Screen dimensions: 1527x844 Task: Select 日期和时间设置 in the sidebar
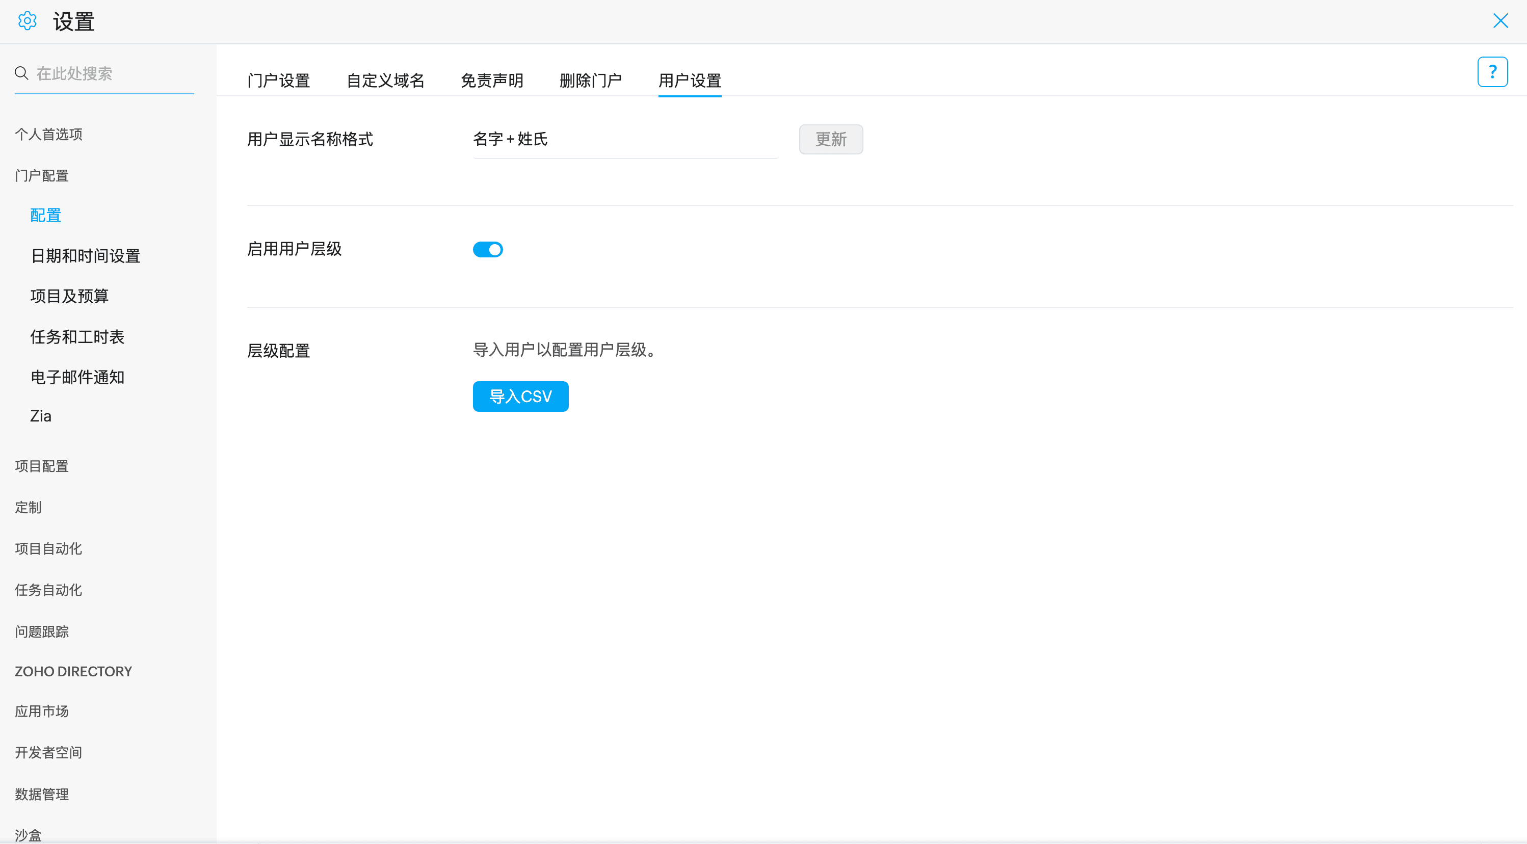(x=85, y=256)
